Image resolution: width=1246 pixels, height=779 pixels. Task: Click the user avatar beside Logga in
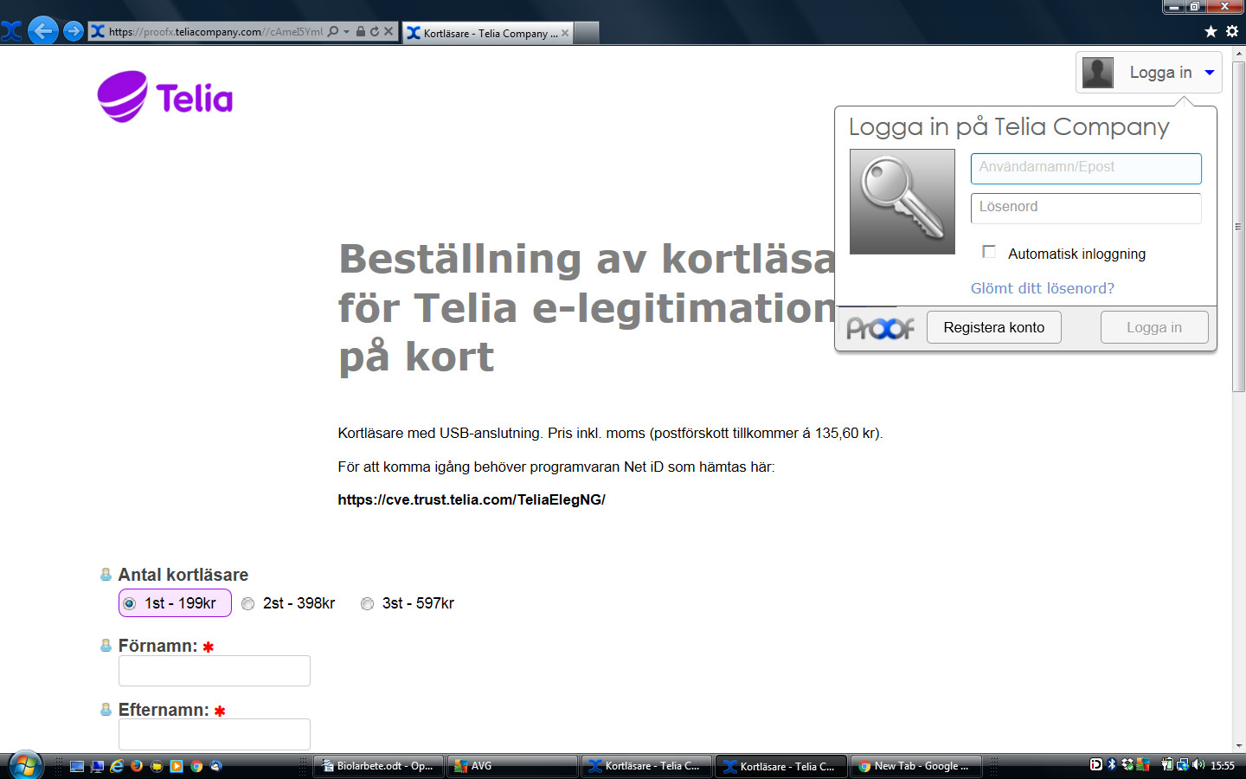(1098, 73)
